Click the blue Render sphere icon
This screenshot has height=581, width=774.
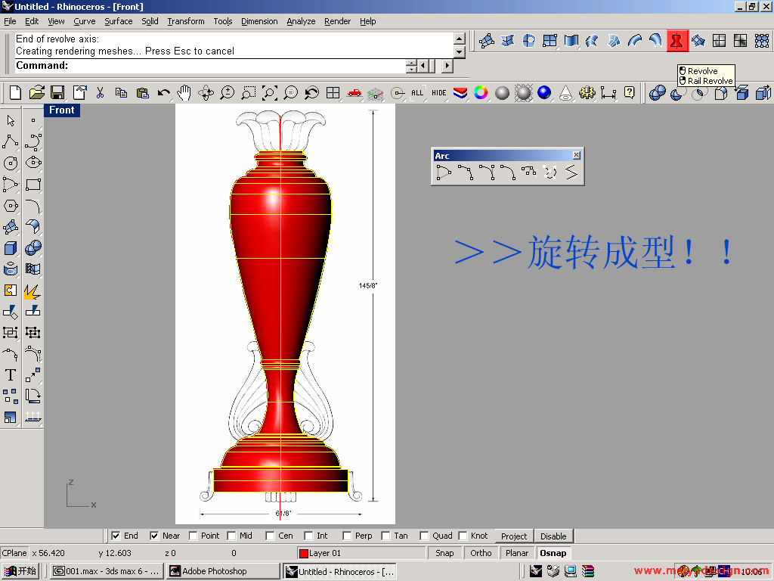point(544,93)
